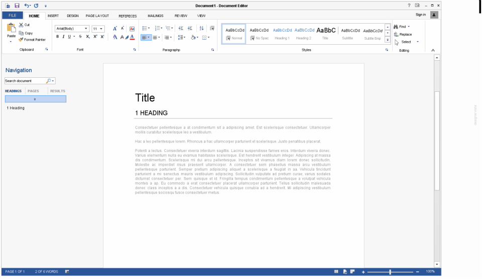
Task: Click the Line Spacing icon
Action: (180, 38)
